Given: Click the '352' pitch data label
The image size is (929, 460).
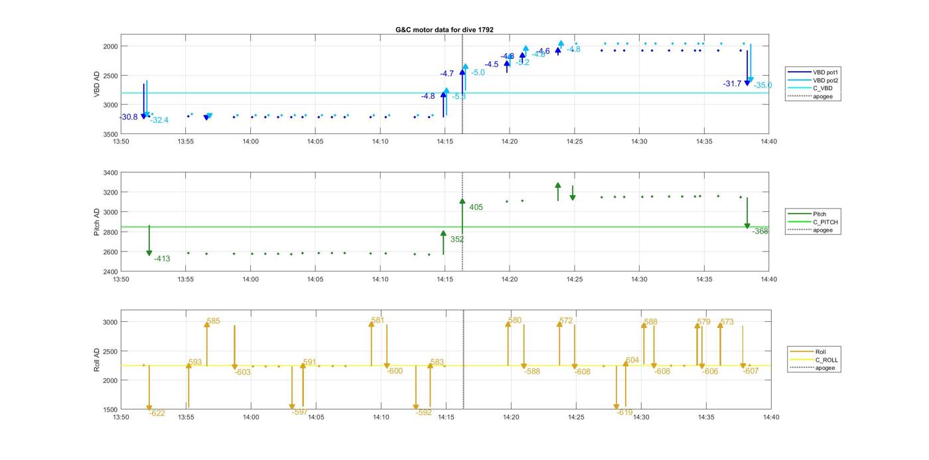Looking at the screenshot, I should 457,239.
